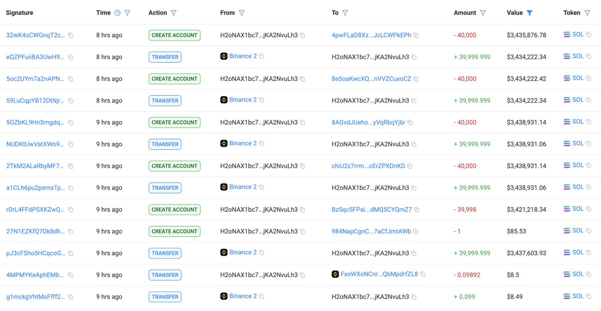Copy signature 32wK4oCWGnqT2c

point(71,36)
